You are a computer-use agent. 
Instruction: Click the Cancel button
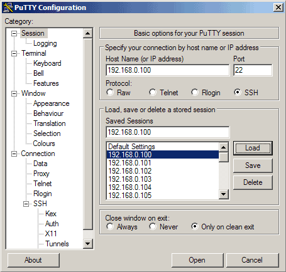pos(252,260)
